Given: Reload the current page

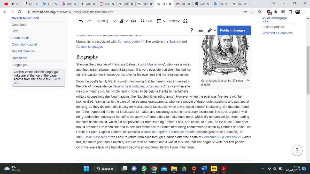Looking at the screenshot, I should click(19, 12).
